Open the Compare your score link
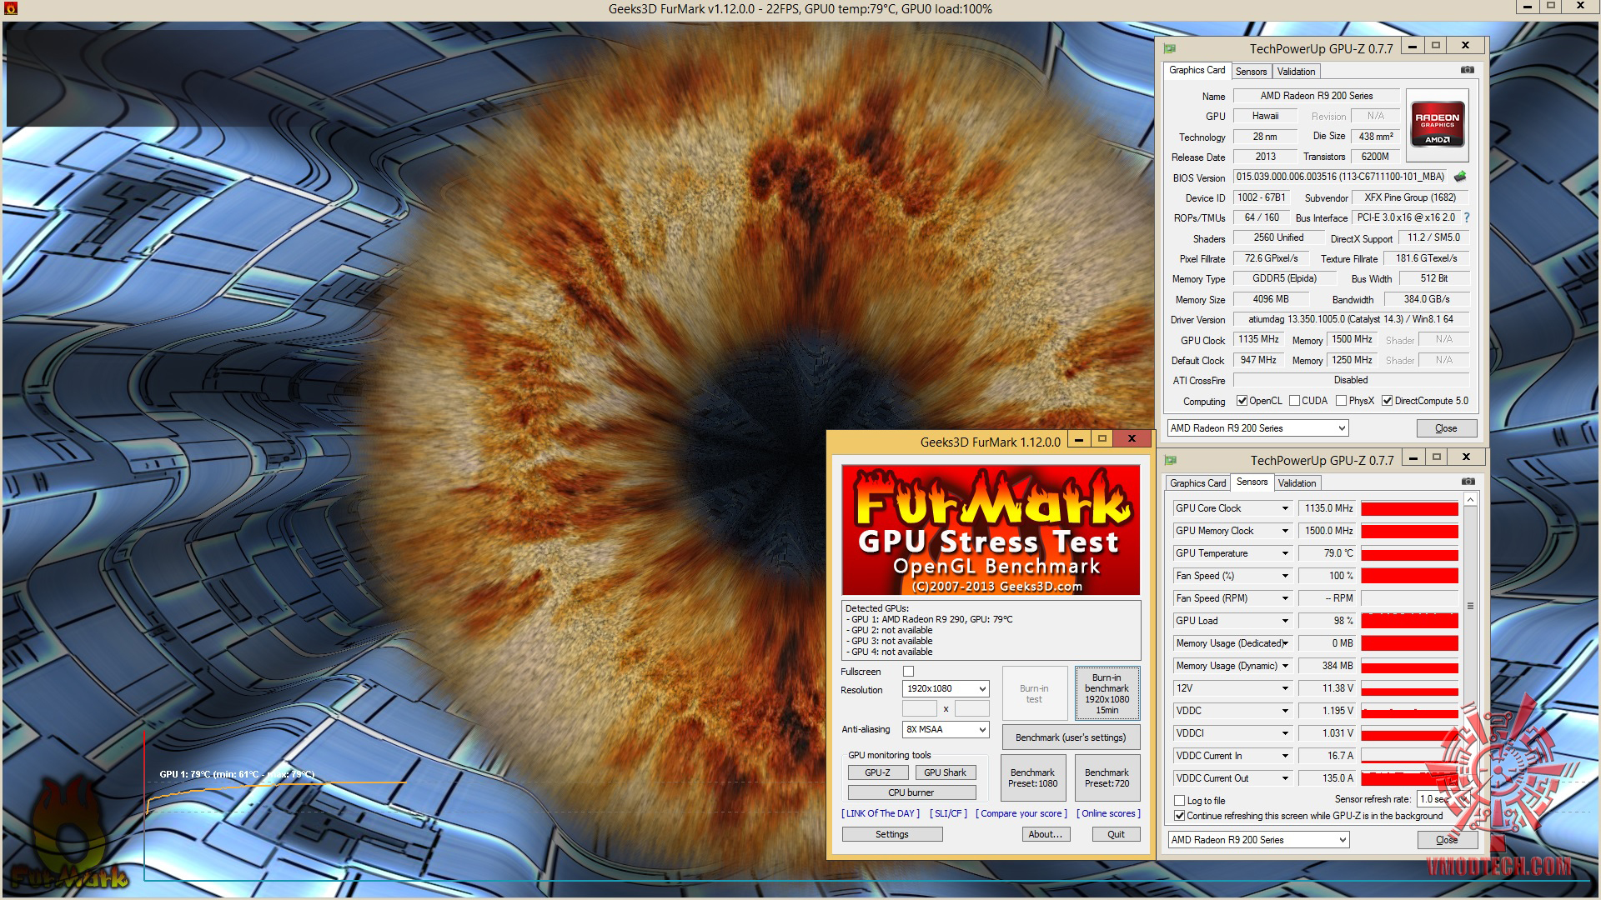 pos(1021,813)
